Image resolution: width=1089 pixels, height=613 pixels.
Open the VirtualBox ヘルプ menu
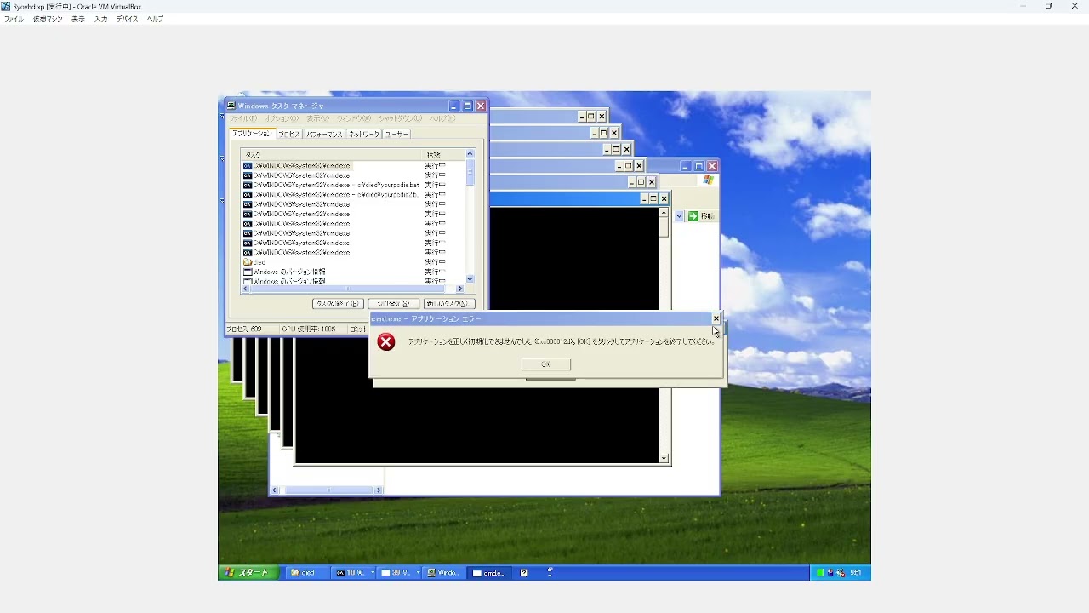[x=156, y=19]
